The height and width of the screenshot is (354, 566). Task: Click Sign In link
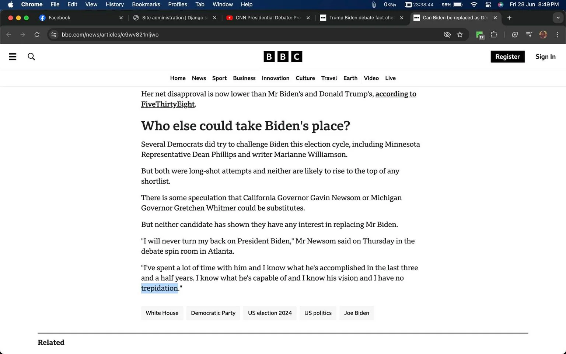tap(545, 56)
